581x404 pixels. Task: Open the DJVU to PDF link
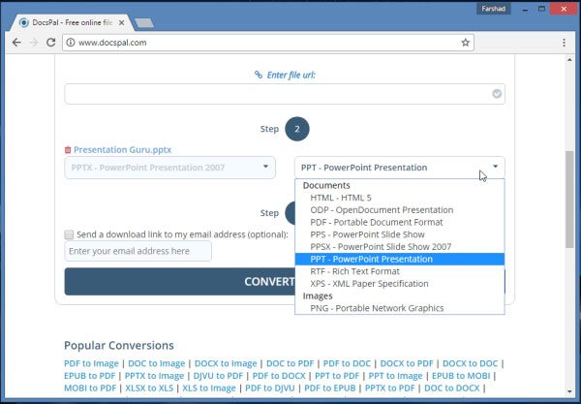click(x=218, y=376)
